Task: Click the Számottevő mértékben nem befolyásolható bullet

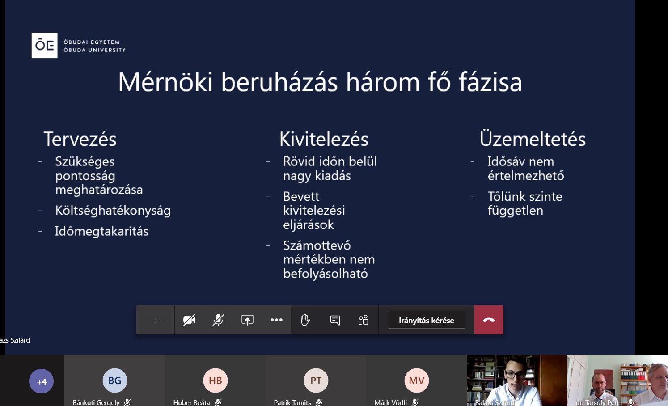Action: (329, 260)
